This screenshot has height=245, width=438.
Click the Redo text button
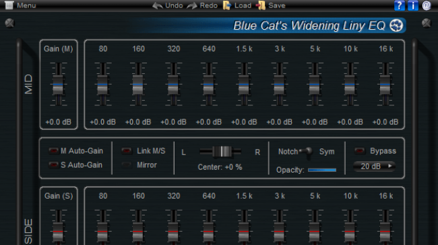pyautogui.click(x=209, y=5)
